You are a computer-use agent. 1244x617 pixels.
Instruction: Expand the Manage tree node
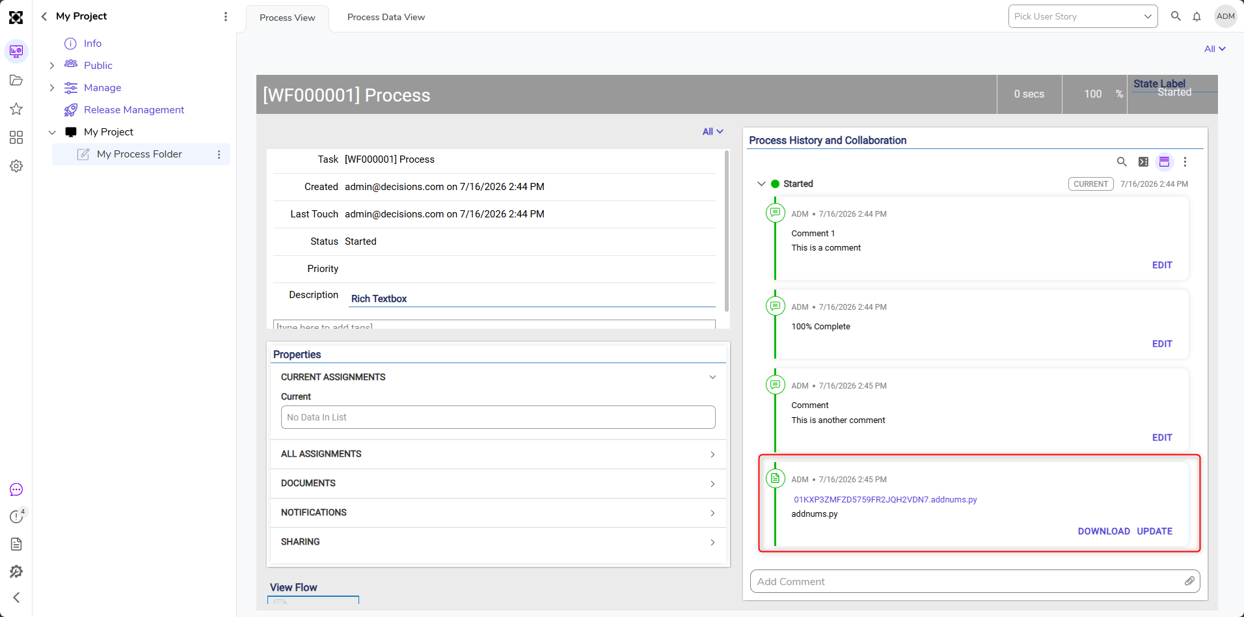[52, 88]
